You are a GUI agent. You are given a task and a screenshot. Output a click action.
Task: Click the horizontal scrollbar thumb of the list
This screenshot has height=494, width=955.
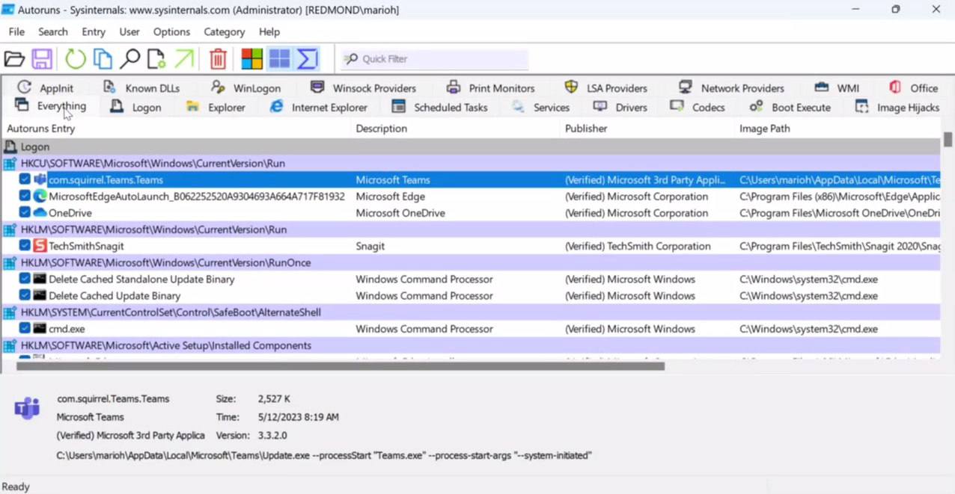(x=341, y=366)
